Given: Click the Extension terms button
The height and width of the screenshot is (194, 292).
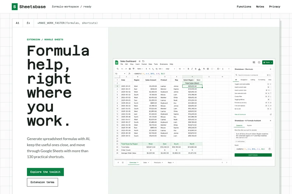Looking at the screenshot, I should click(43, 182).
